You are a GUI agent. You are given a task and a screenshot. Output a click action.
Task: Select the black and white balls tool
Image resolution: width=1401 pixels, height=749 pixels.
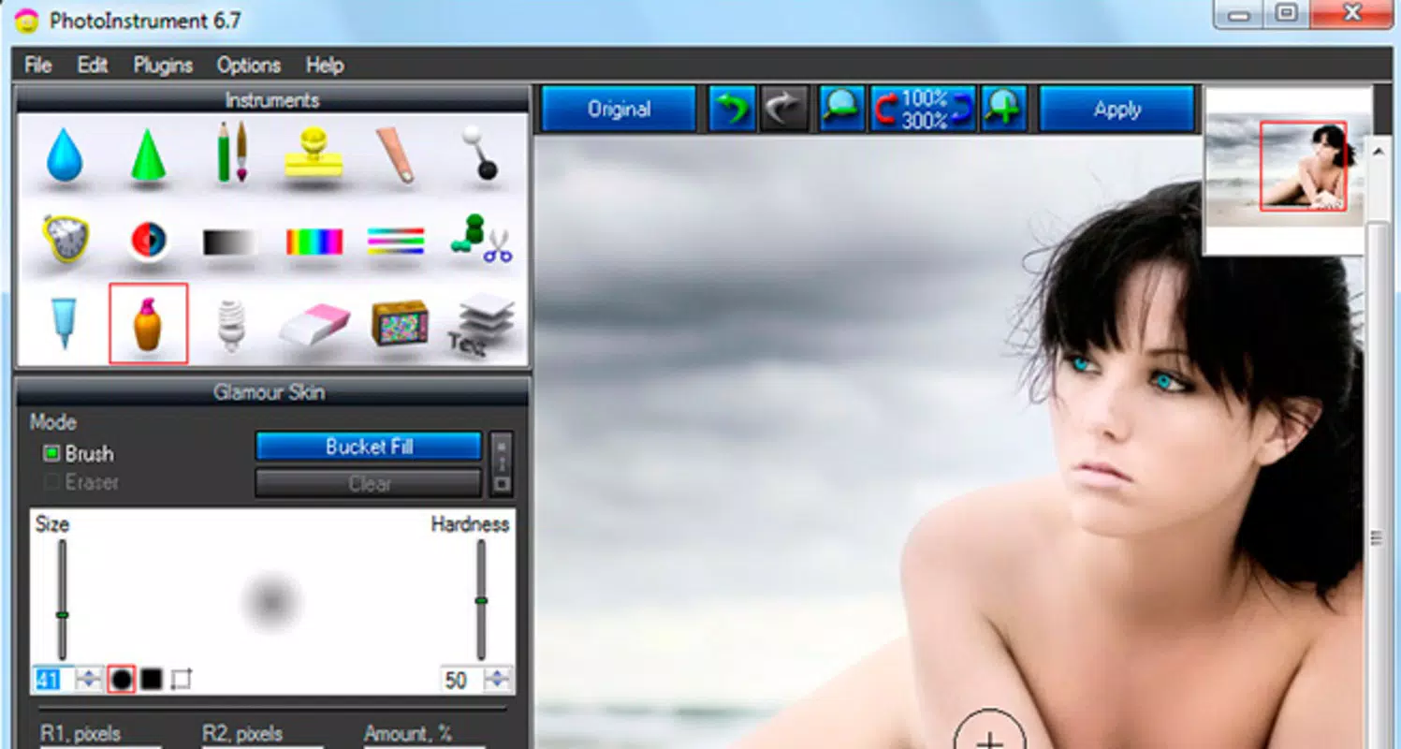tap(480, 153)
